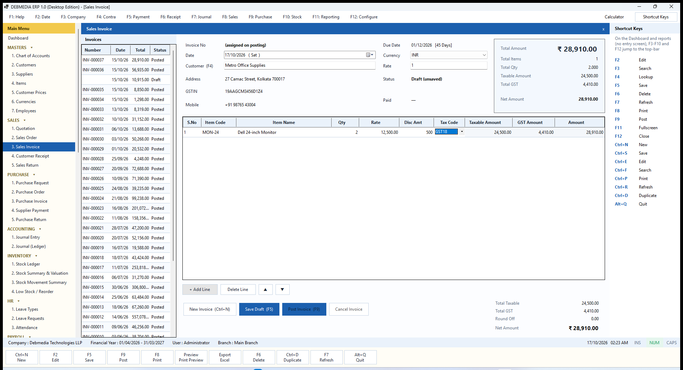Open the Calculator from the top bar
The height and width of the screenshot is (370, 683).
pyautogui.click(x=614, y=17)
